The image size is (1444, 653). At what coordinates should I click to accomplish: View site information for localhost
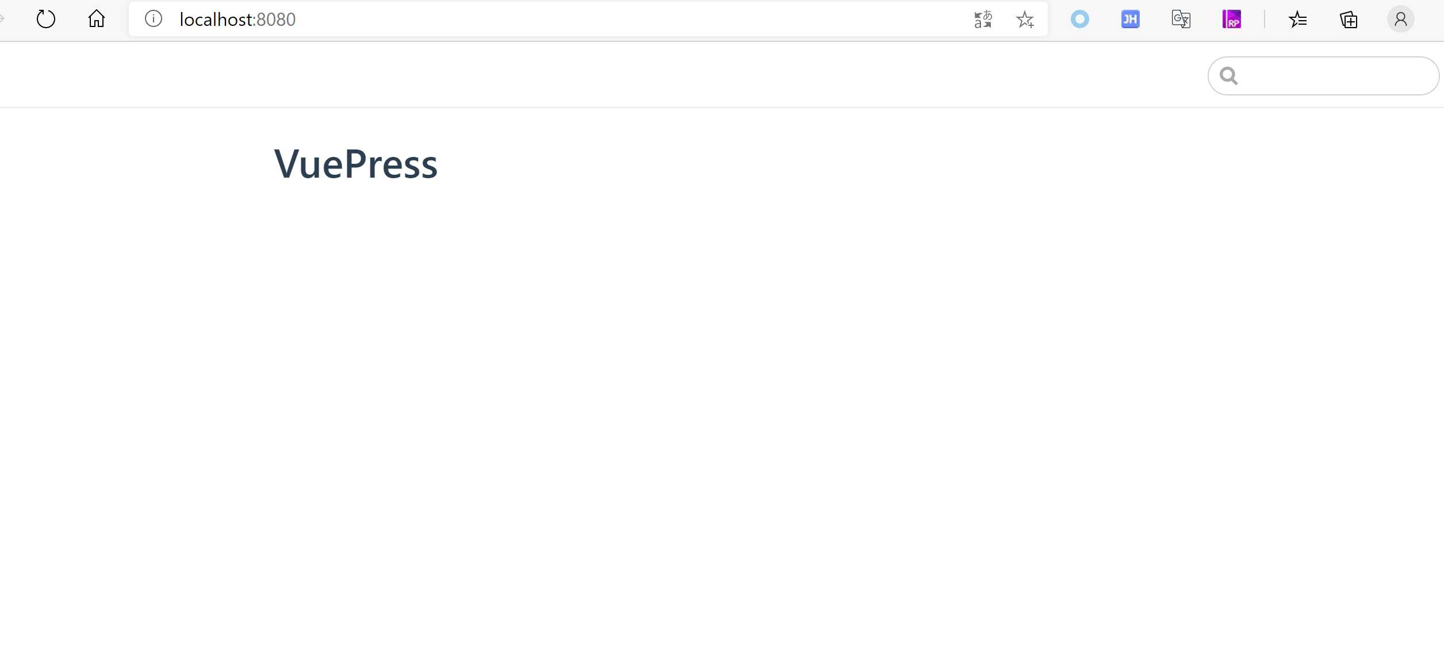point(154,19)
